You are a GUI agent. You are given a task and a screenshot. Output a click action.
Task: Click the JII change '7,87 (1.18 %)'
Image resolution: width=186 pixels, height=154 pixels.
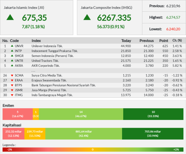[x=33, y=27]
